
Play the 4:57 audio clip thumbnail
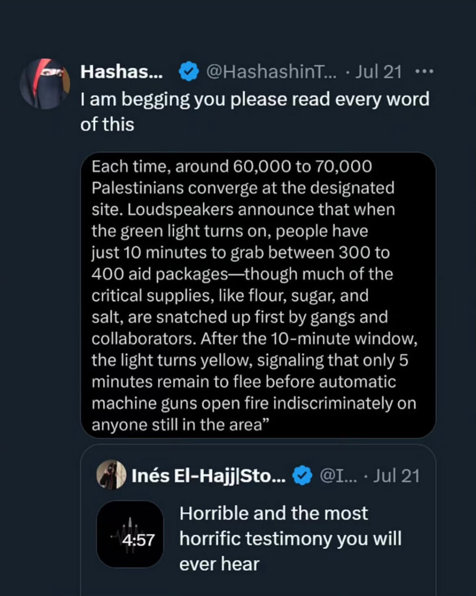tap(130, 534)
